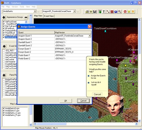Click up arrow of Appearance Groups list

(x=26, y=22)
